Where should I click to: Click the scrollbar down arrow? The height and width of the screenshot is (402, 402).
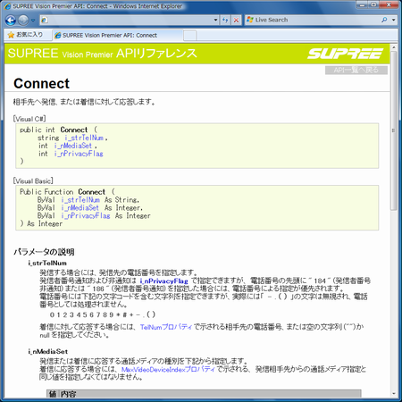(393, 394)
